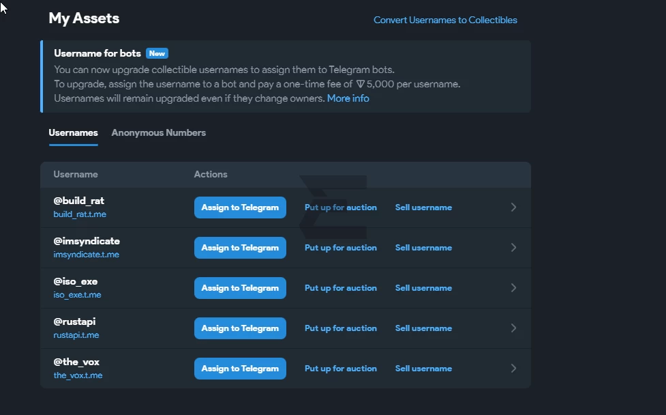Put @rustapi up for auction
This screenshot has width=666, height=415.
(x=341, y=328)
